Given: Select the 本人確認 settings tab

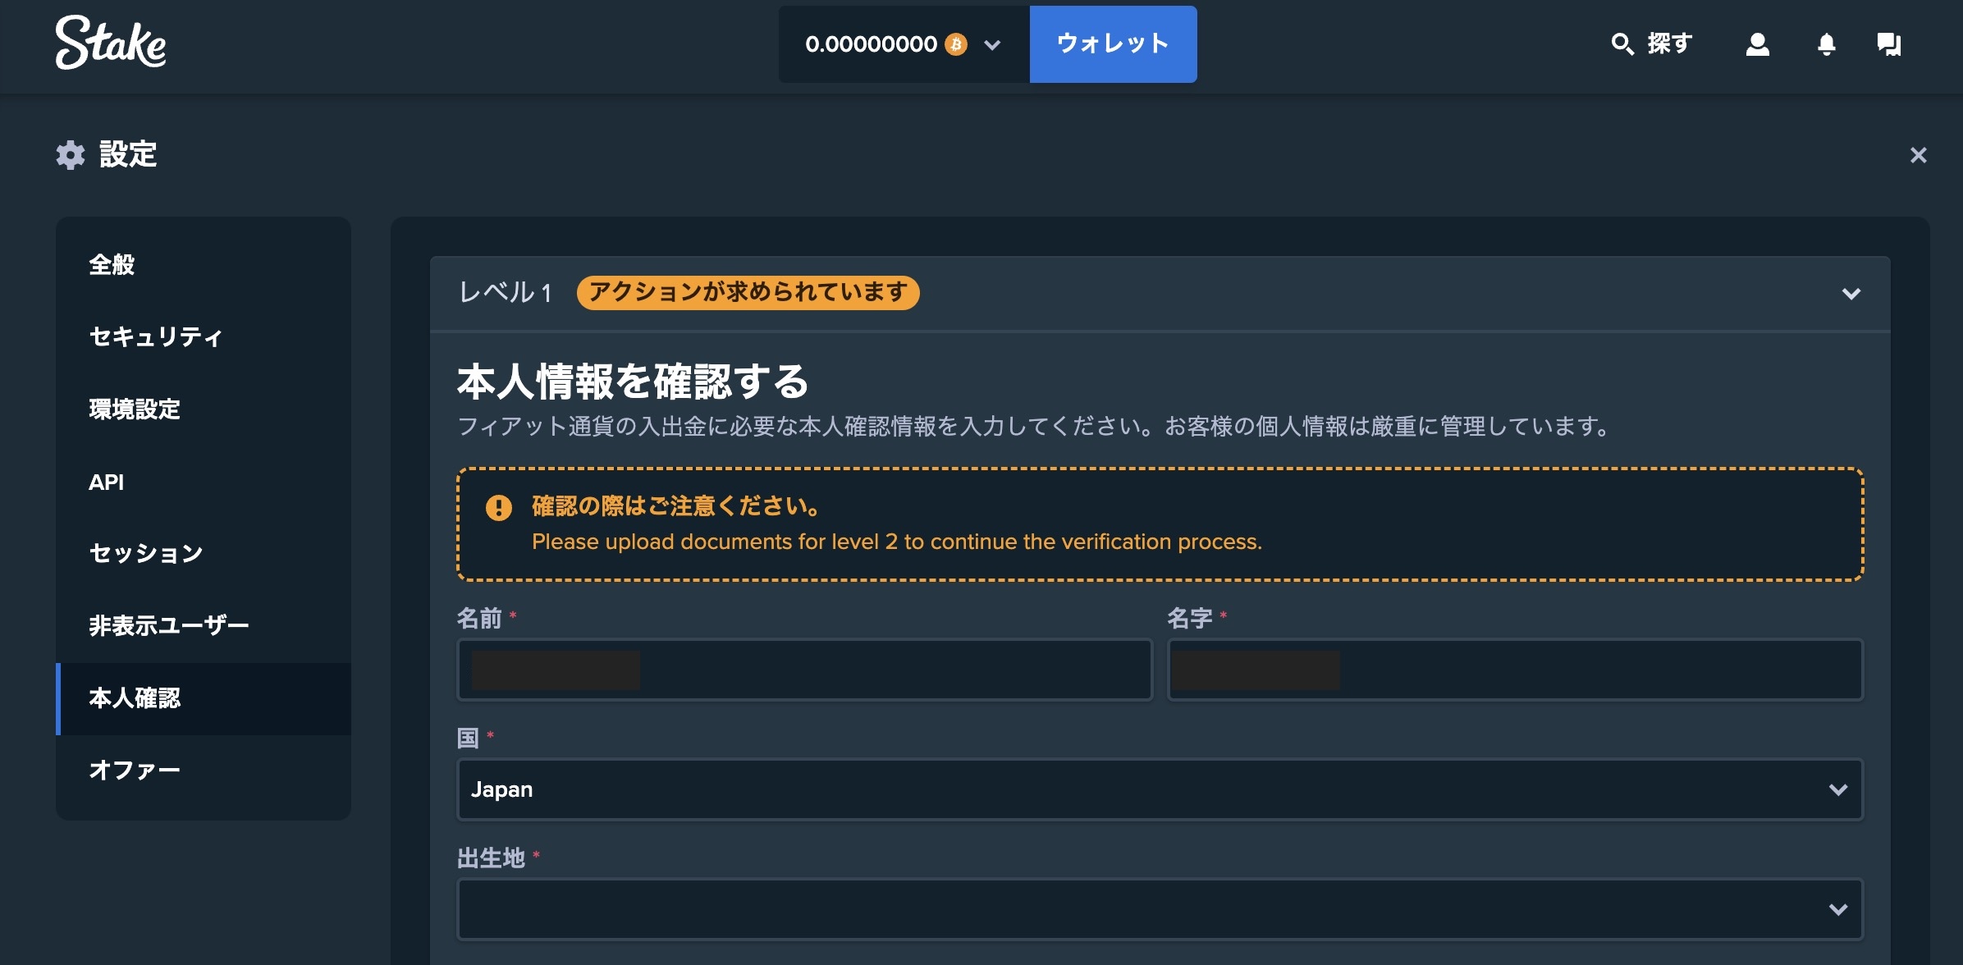Looking at the screenshot, I should [204, 698].
